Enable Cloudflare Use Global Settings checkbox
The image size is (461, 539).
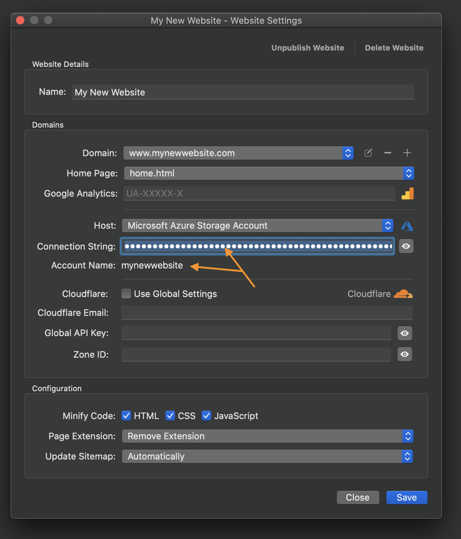pyautogui.click(x=126, y=294)
